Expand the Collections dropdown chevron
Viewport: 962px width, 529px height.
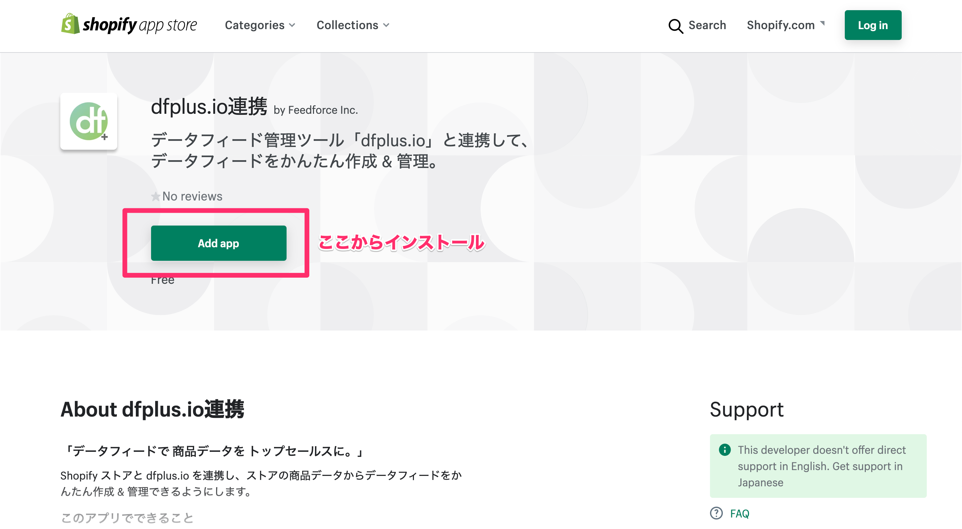point(386,25)
